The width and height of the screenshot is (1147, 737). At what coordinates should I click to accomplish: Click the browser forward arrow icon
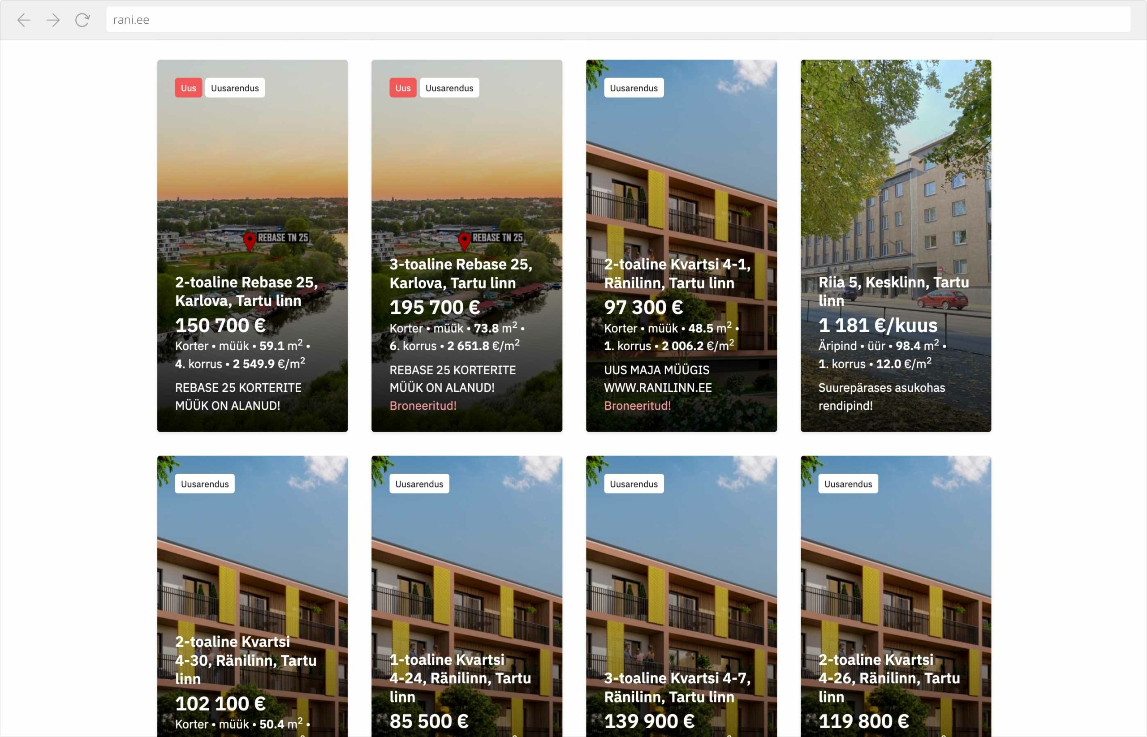53,20
